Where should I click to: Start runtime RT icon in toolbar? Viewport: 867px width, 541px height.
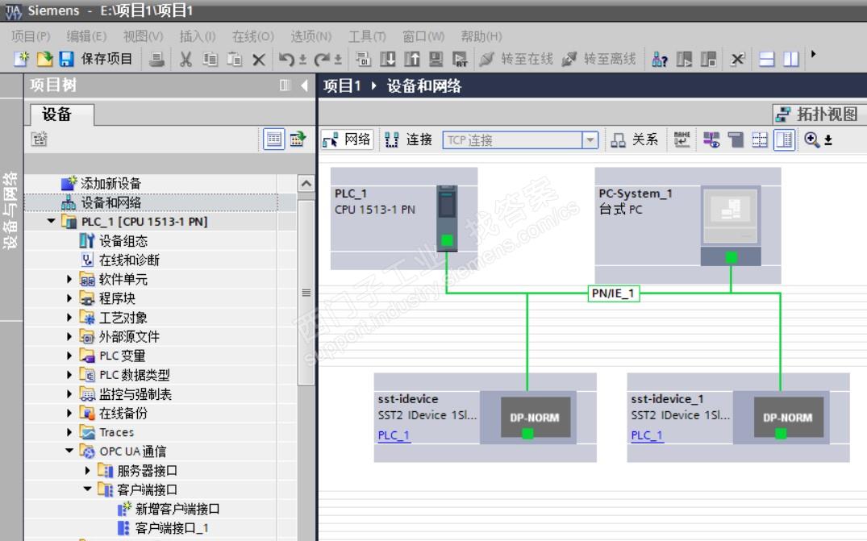pos(460,59)
